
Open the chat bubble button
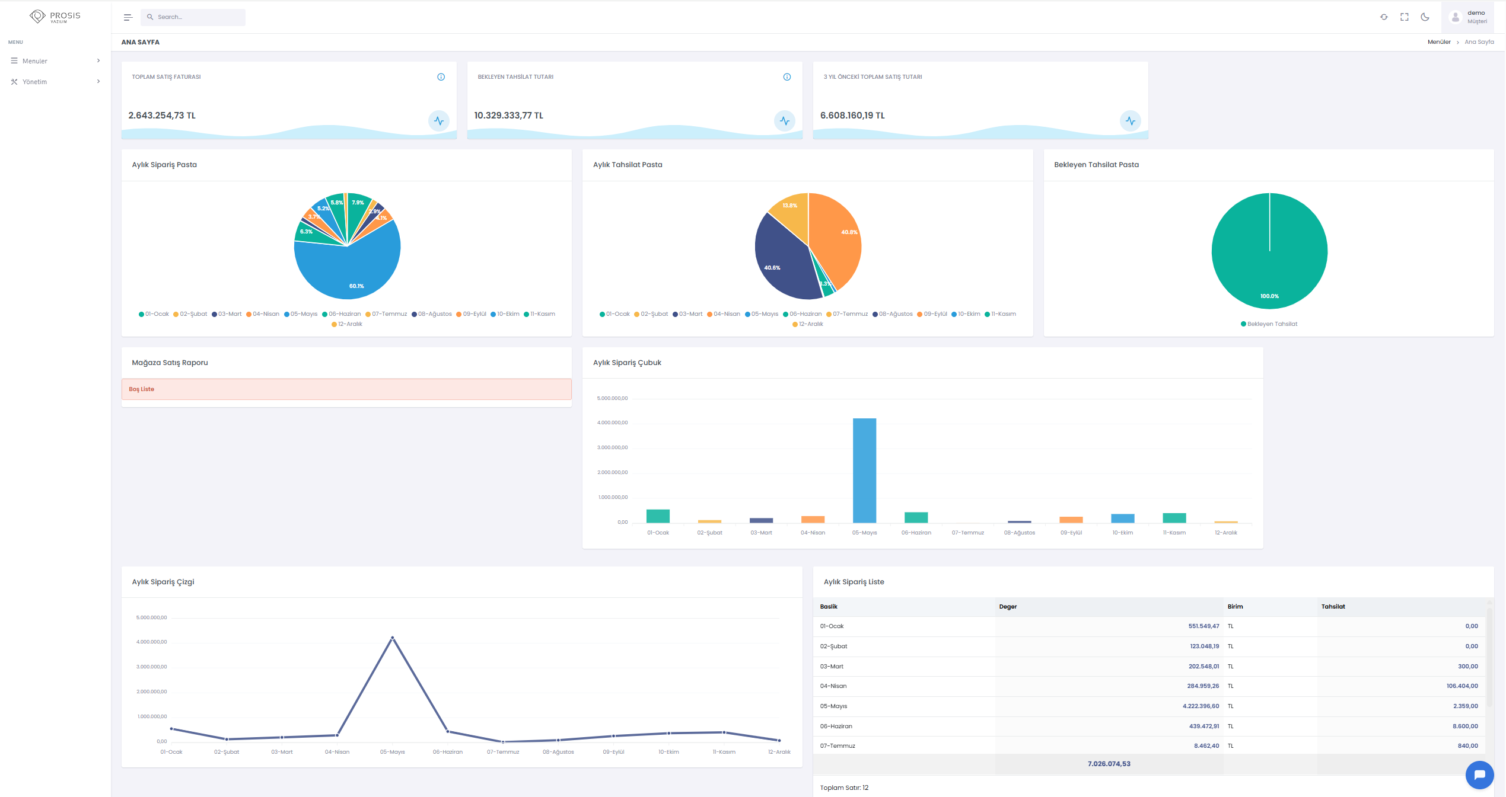tap(1479, 774)
